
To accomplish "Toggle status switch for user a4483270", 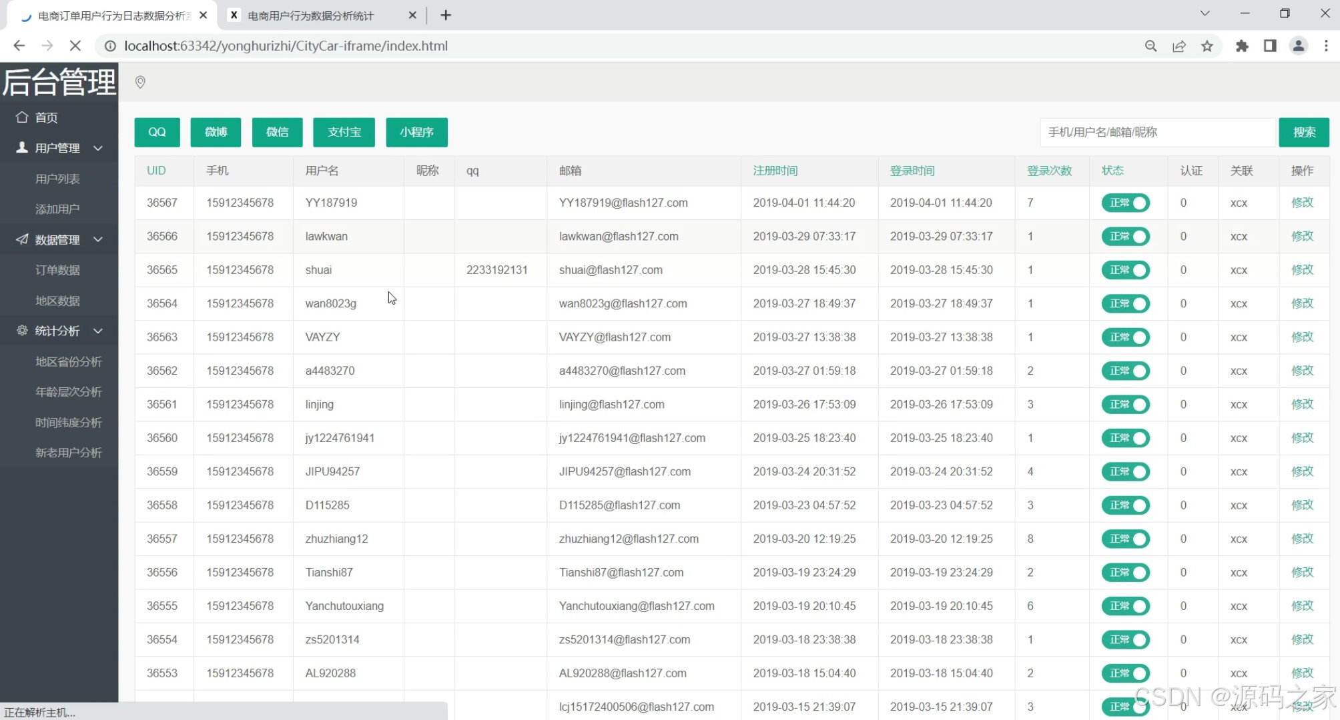I will (1126, 371).
